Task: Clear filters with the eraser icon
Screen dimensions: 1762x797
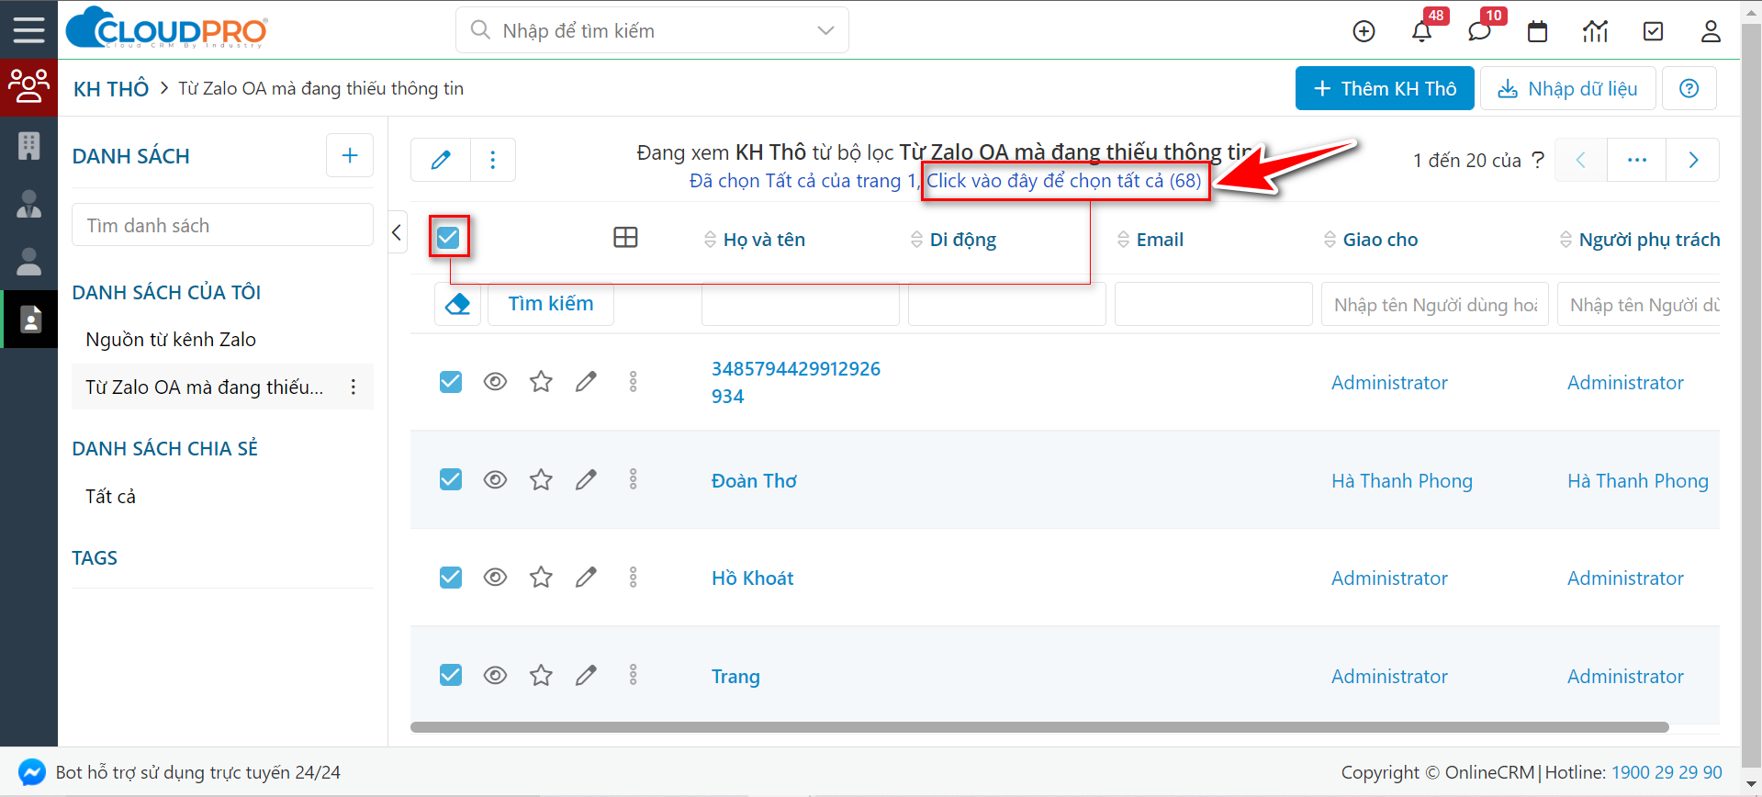Action: pos(457,304)
